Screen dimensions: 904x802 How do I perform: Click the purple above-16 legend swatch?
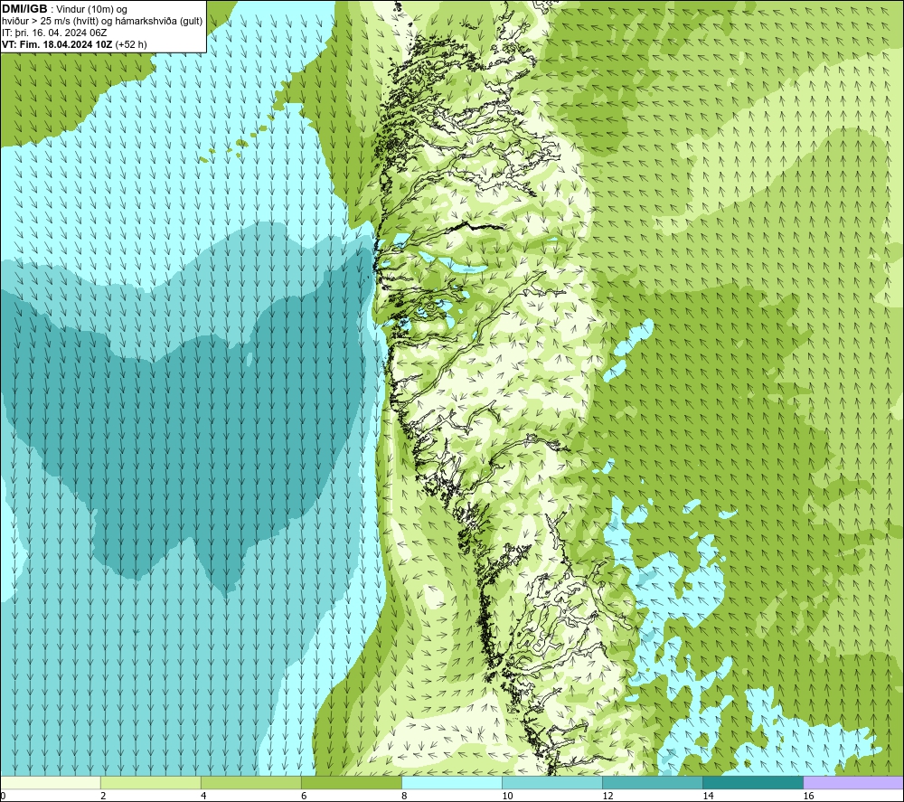[x=853, y=782]
